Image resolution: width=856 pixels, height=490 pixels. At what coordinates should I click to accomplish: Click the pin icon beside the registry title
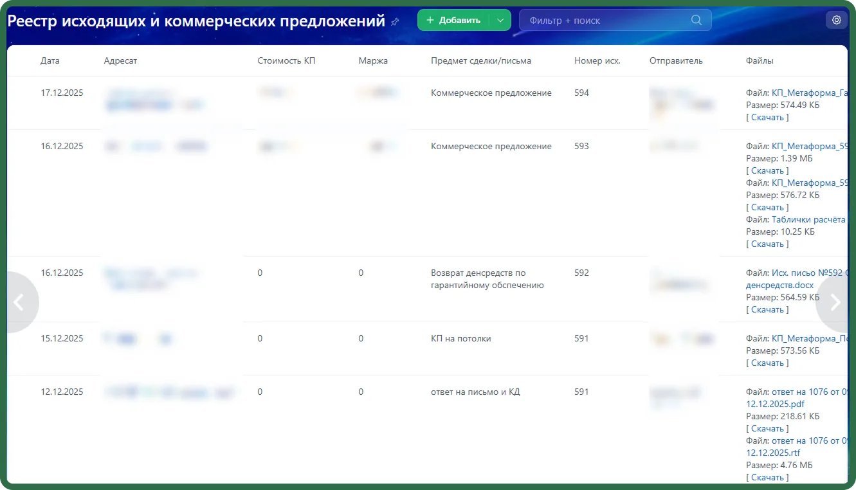pyautogui.click(x=395, y=21)
